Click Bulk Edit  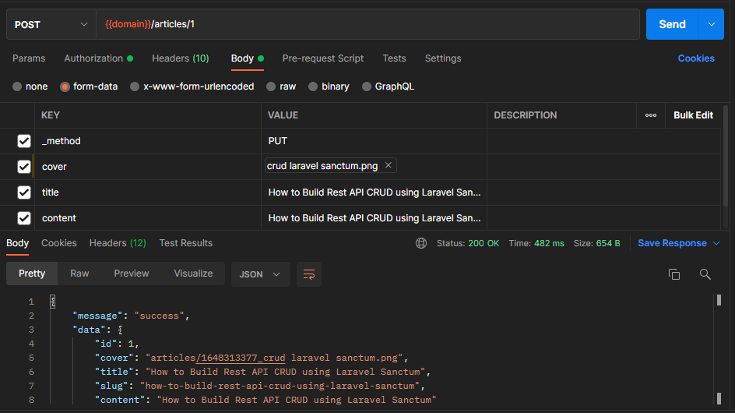click(x=693, y=115)
